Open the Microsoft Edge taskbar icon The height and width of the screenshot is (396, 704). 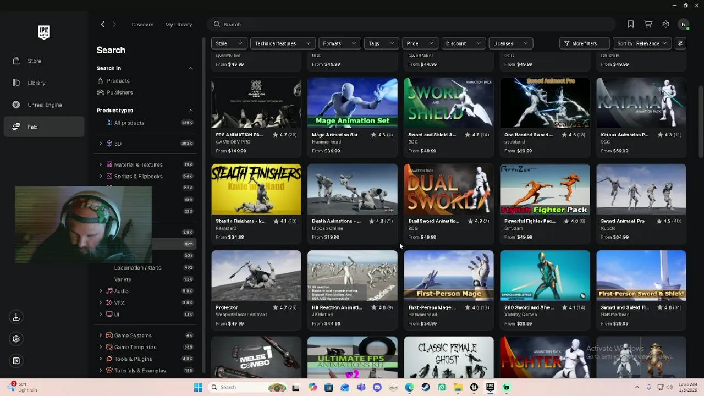pos(410,387)
